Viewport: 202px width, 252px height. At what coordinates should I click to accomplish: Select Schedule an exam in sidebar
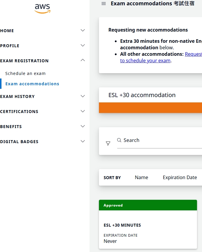25,73
